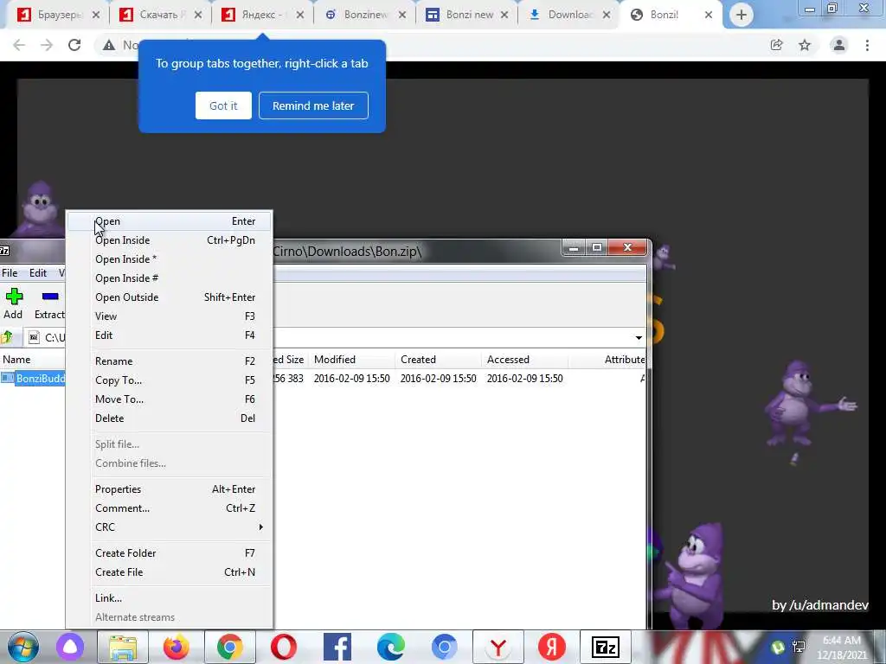
Task: Click the Windows Start orb
Action: pos(23,647)
